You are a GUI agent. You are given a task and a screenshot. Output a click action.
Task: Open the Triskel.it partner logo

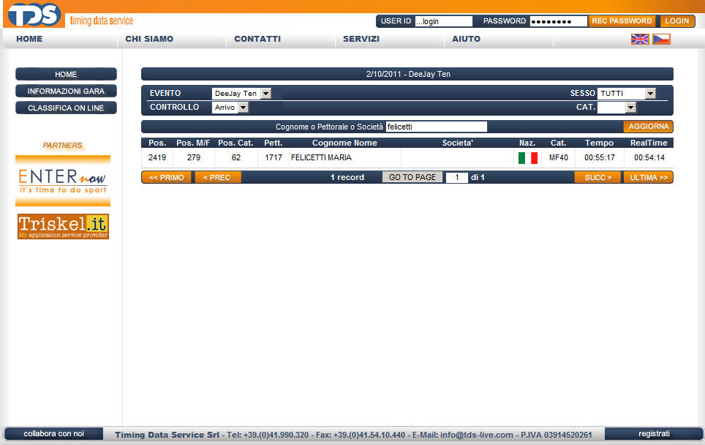[x=63, y=226]
